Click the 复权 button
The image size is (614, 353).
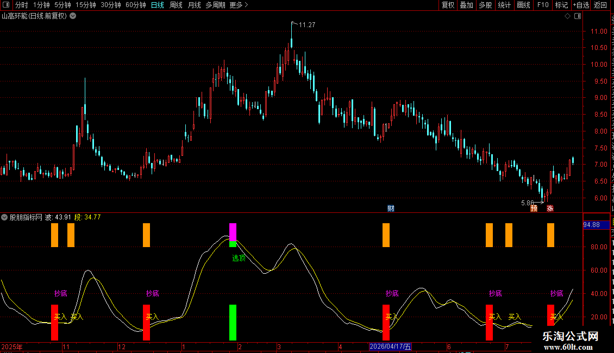[448, 5]
